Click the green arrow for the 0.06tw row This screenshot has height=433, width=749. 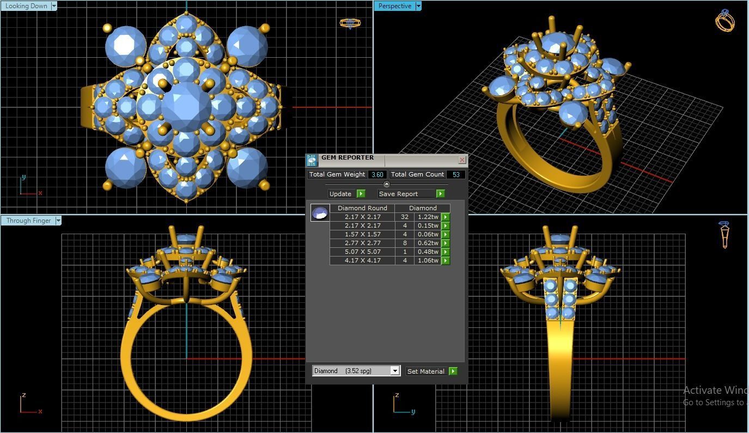coord(445,234)
